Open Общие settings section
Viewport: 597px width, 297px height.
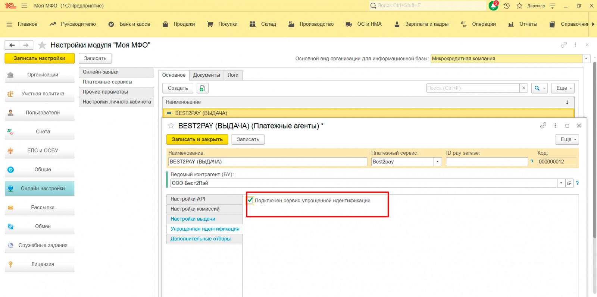point(40,170)
